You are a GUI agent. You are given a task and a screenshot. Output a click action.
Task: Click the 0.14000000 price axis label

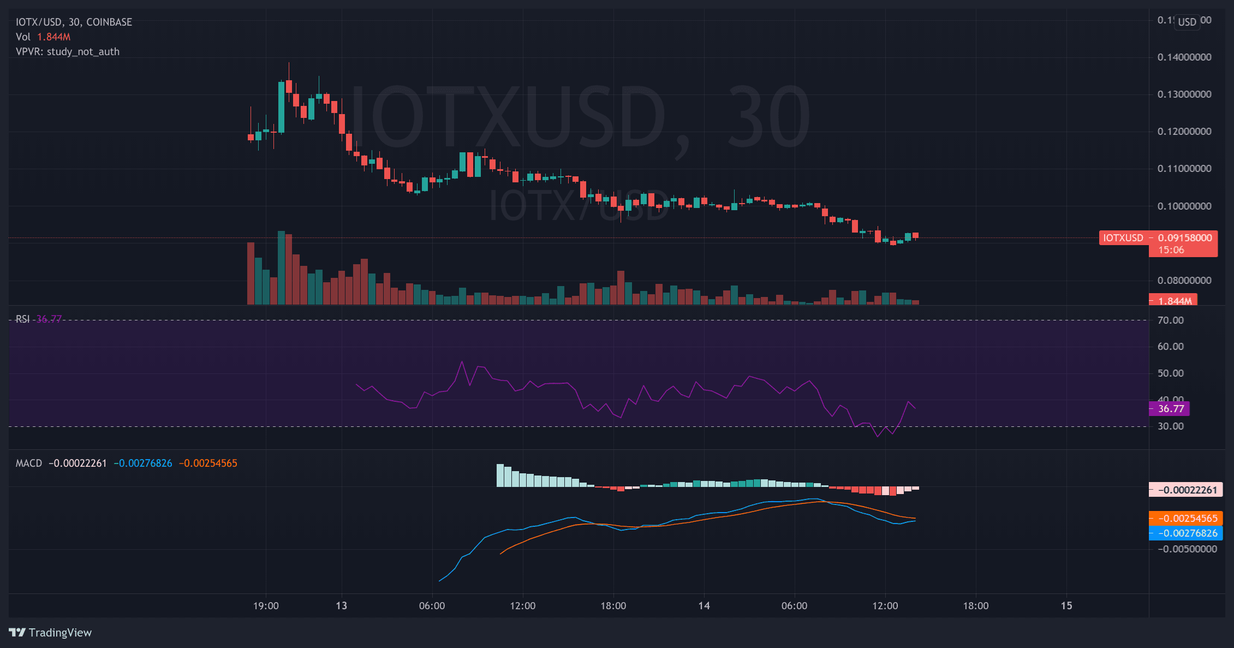(x=1184, y=57)
